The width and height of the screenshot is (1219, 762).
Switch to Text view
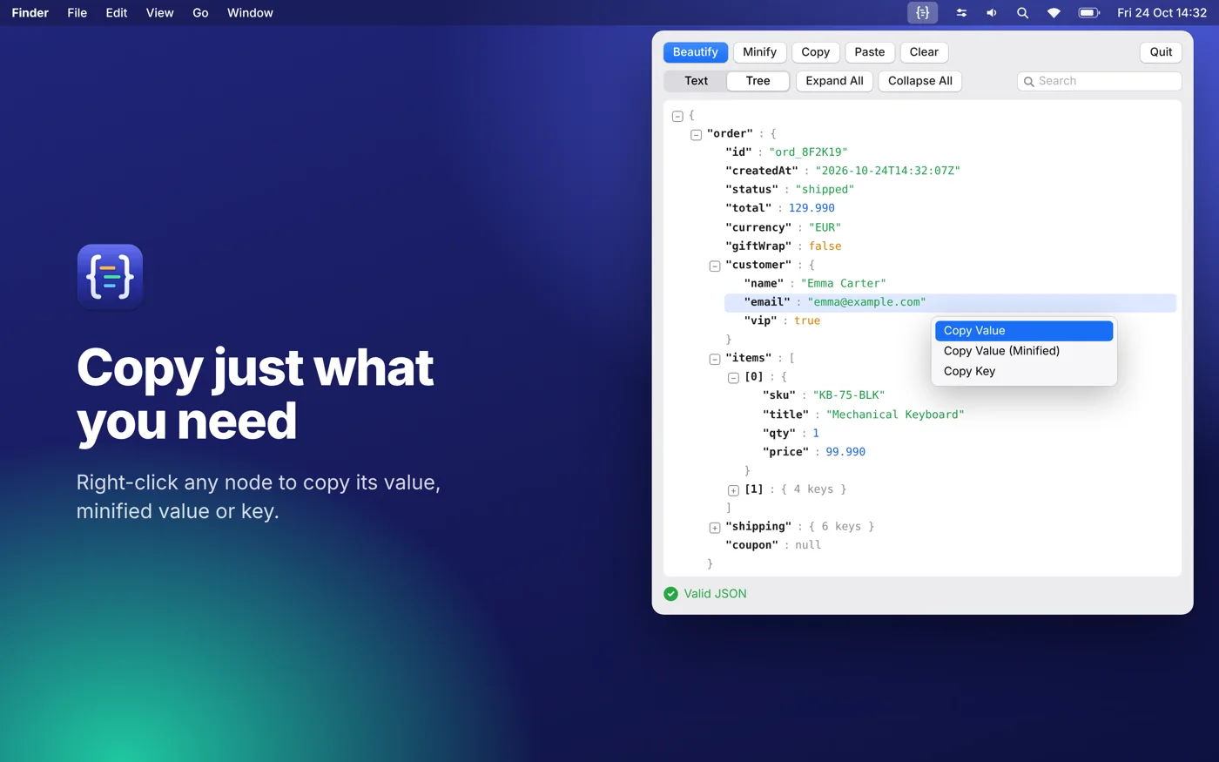click(x=696, y=81)
